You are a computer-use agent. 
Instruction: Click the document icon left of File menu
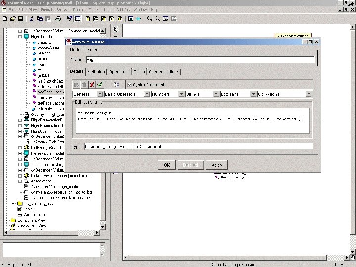click(4, 10)
